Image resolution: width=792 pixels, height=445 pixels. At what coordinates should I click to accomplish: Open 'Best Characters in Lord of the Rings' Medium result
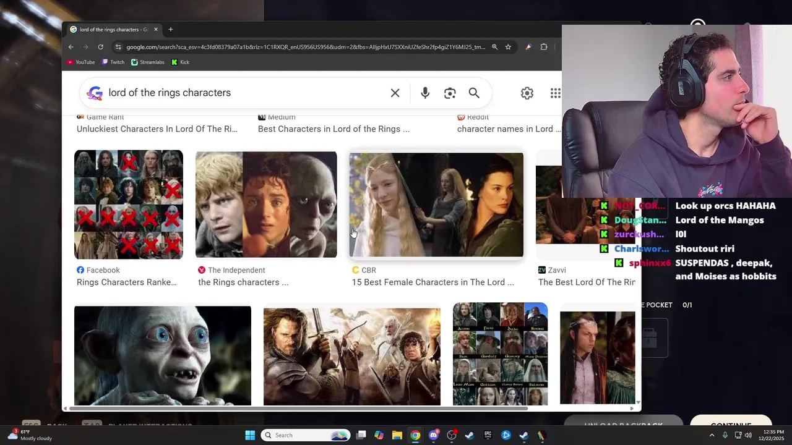[334, 129]
